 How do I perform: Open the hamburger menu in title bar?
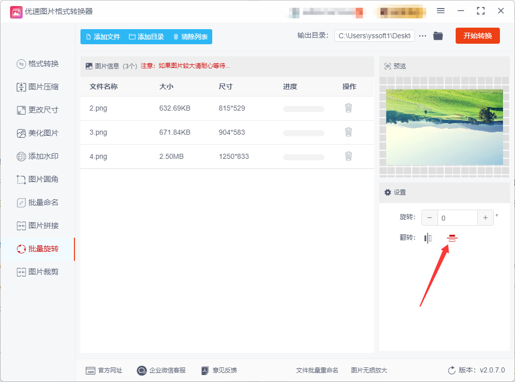coord(441,11)
